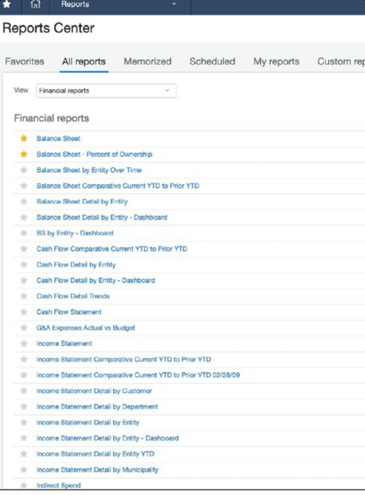Open Income Statement Detail by Entity YTD
The width and height of the screenshot is (365, 495).
coord(95,454)
